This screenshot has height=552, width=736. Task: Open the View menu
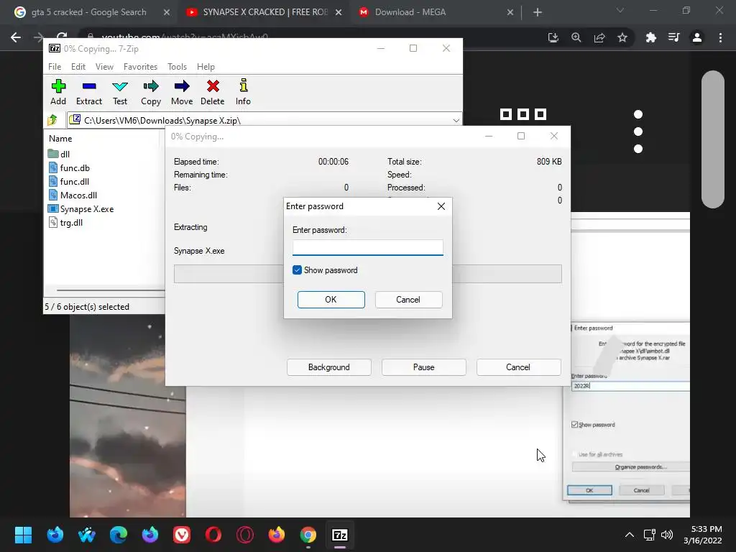tap(104, 67)
